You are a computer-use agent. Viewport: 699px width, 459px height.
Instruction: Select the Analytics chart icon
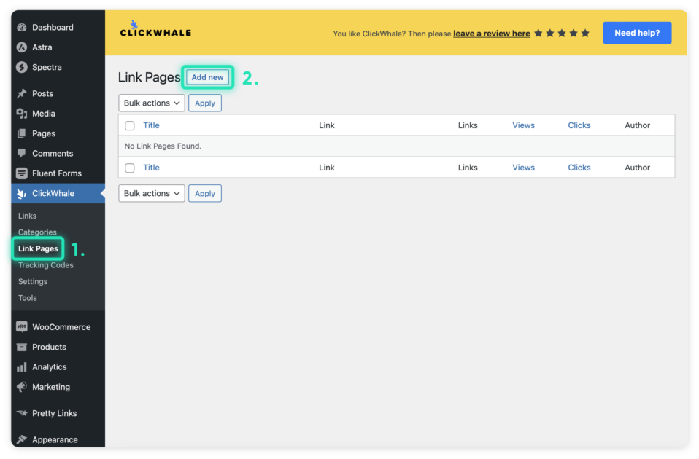(22, 366)
